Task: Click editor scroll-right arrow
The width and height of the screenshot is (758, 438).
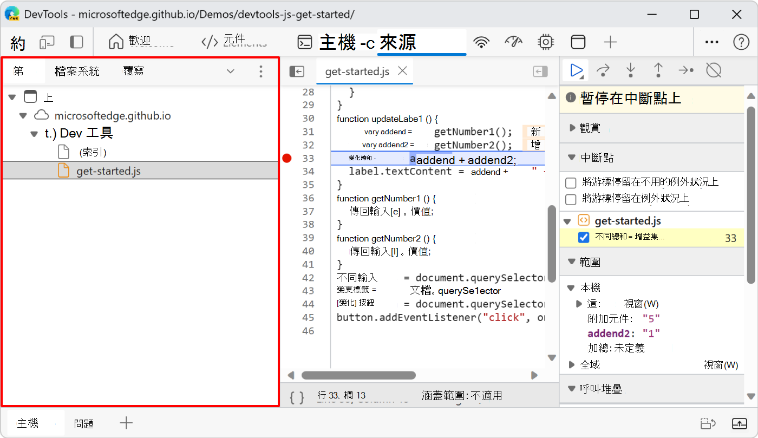Action: click(x=534, y=375)
